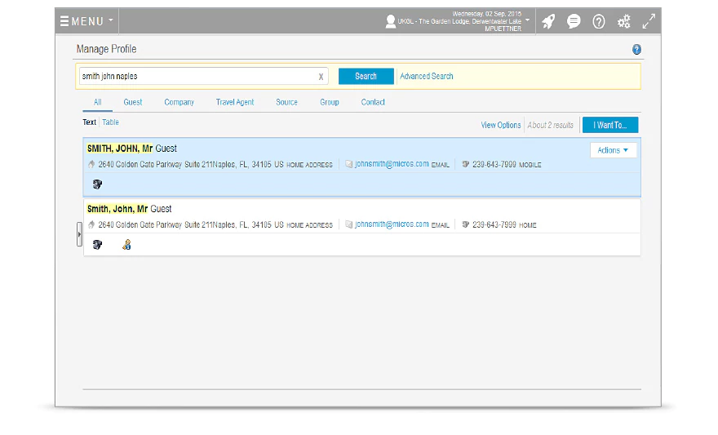Open the MENU dropdown
The height and width of the screenshot is (435, 718).
pyautogui.click(x=87, y=21)
